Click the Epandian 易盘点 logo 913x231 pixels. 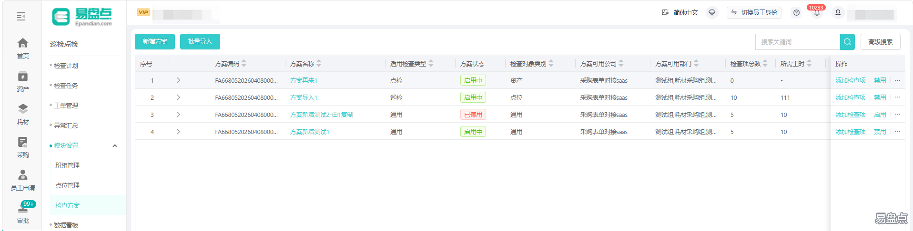point(82,17)
